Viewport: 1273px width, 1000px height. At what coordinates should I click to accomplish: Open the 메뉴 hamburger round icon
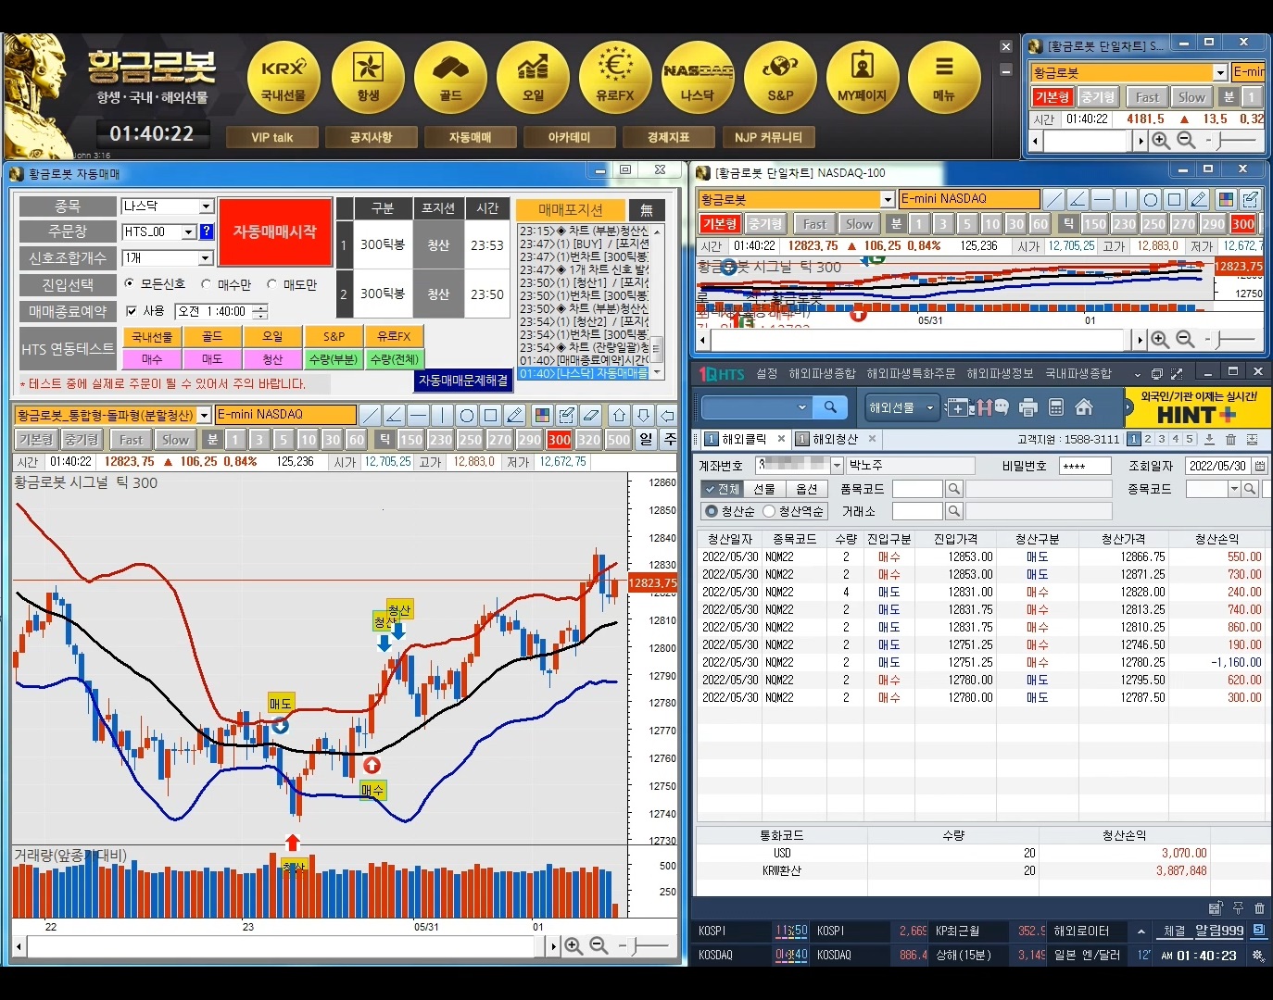click(x=944, y=78)
